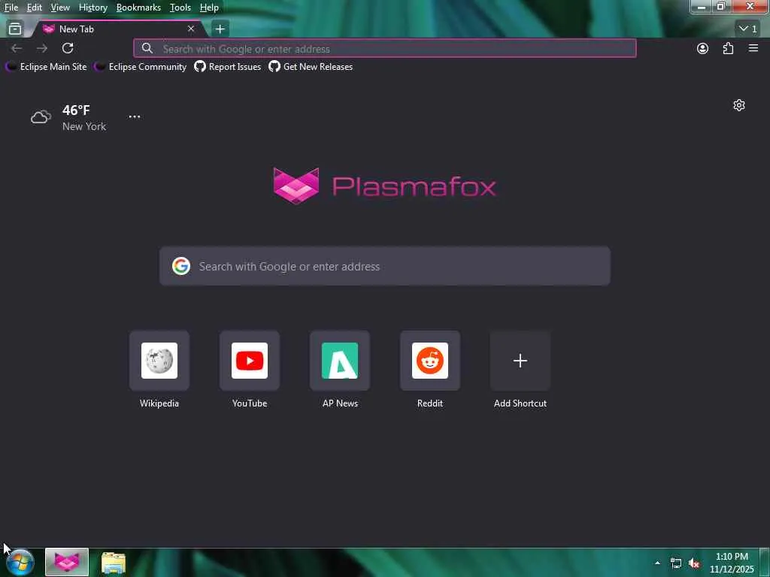Click the Google logo in search box
Image resolution: width=770 pixels, height=577 pixels.
181,267
